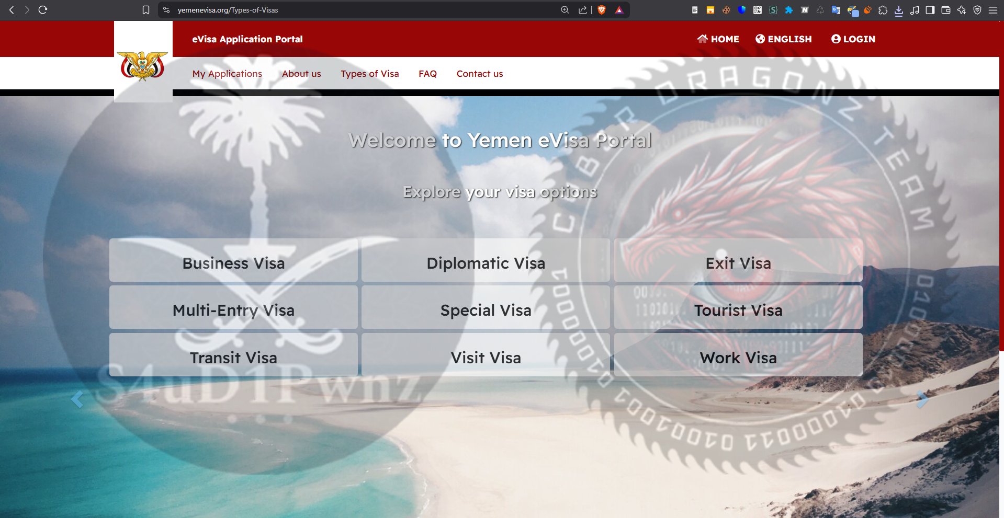Viewport: 1004px width, 518px height.
Task: Open the About us menu item
Action: [x=301, y=74]
